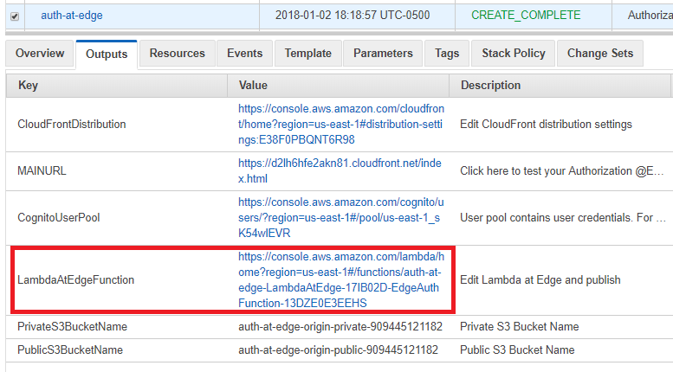Click the 'Private S3 Bucket Name' description
This screenshot has height=372, width=673.
(x=520, y=326)
